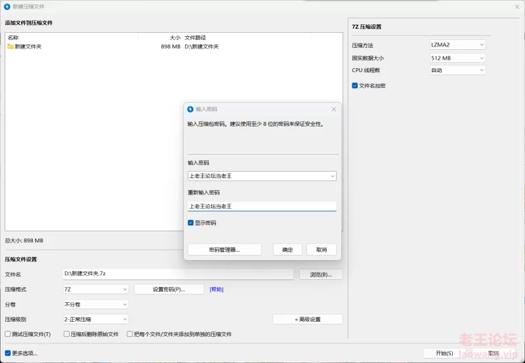
Task: Click the 开始(S) button
Action: (x=444, y=353)
